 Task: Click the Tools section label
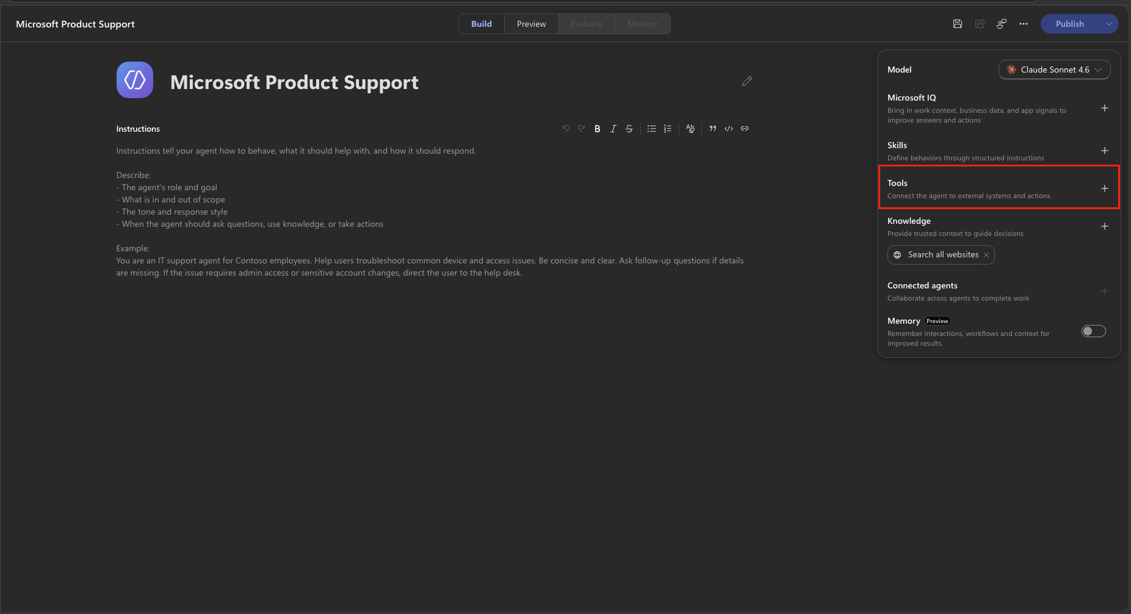[x=897, y=183]
